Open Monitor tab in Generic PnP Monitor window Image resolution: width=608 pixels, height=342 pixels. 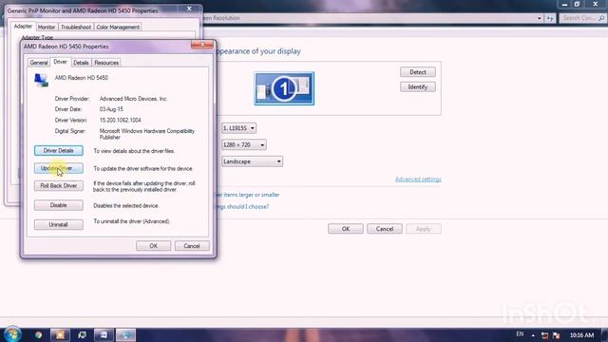[47, 28]
